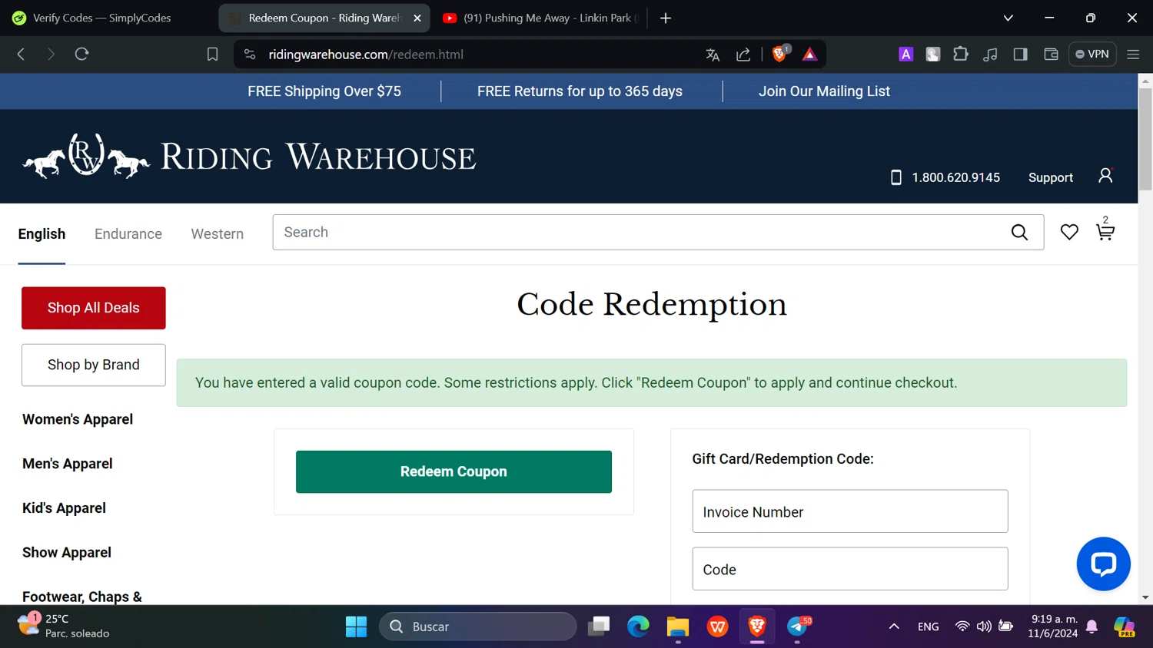Open the shopping cart icon
This screenshot has height=648, width=1153.
tap(1105, 230)
